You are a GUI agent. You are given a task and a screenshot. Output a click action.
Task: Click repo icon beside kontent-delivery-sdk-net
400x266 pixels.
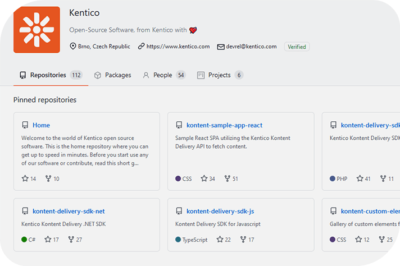coord(25,211)
